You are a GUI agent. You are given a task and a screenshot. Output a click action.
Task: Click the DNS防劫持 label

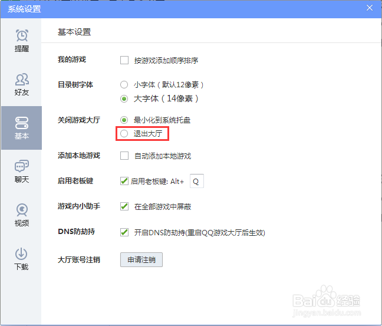click(x=76, y=232)
